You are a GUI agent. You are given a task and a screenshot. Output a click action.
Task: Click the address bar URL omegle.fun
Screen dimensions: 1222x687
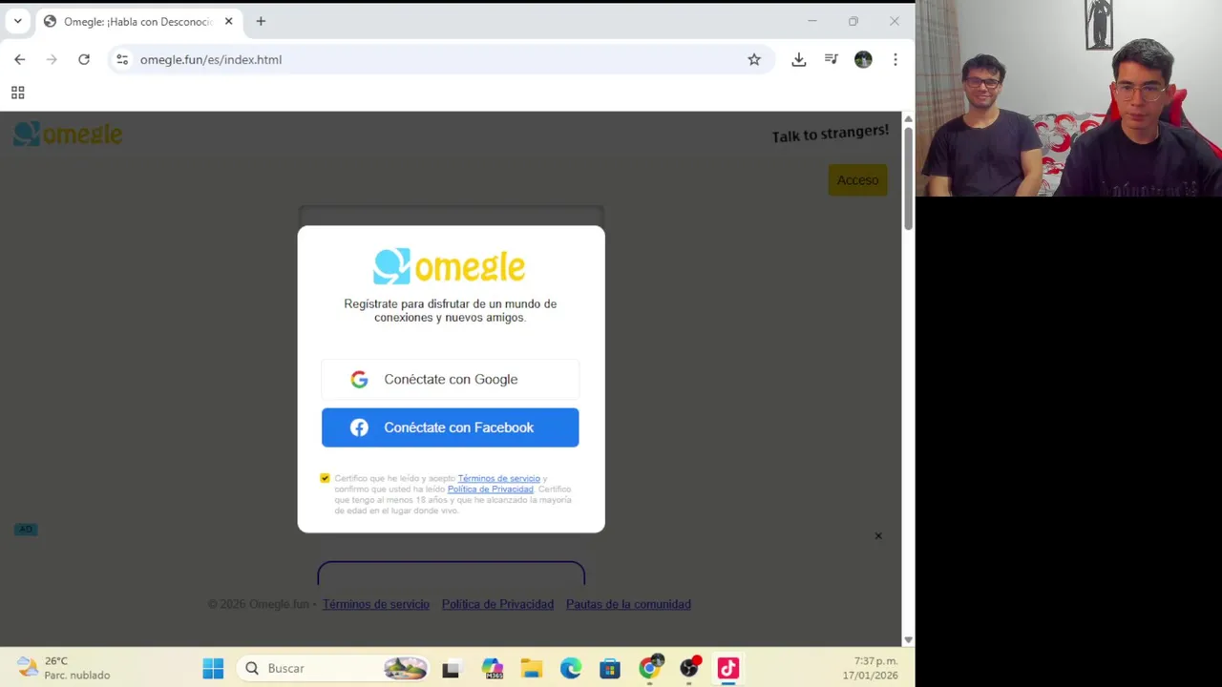211,59
